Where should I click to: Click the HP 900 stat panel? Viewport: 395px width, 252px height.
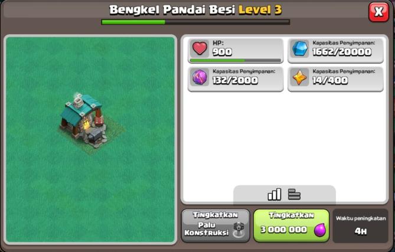[236, 50]
